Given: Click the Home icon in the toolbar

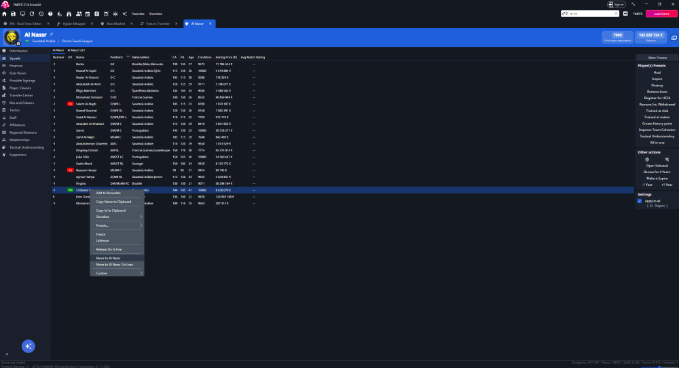Looking at the screenshot, I should pos(4,14).
